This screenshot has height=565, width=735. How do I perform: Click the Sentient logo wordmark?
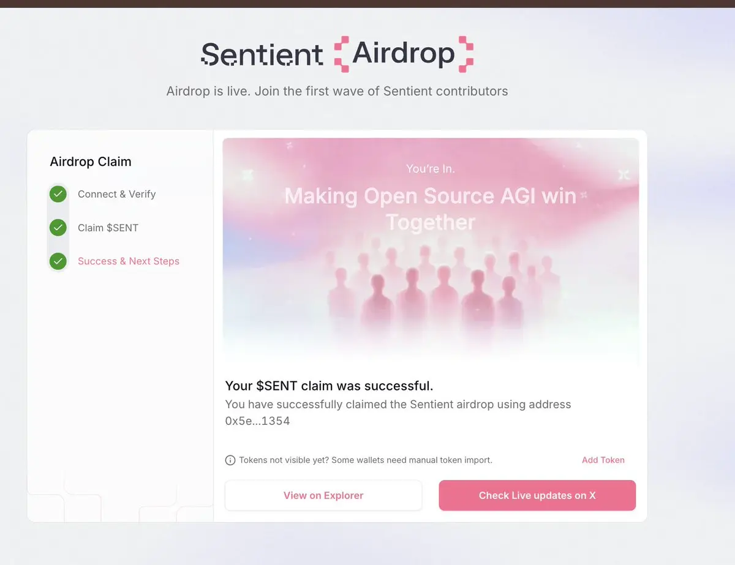pos(262,54)
